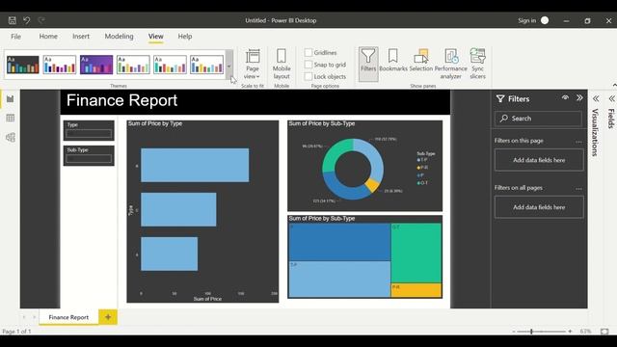Image resolution: width=617 pixels, height=347 pixels.
Task: Click the next page arrow
Action: coord(35,317)
